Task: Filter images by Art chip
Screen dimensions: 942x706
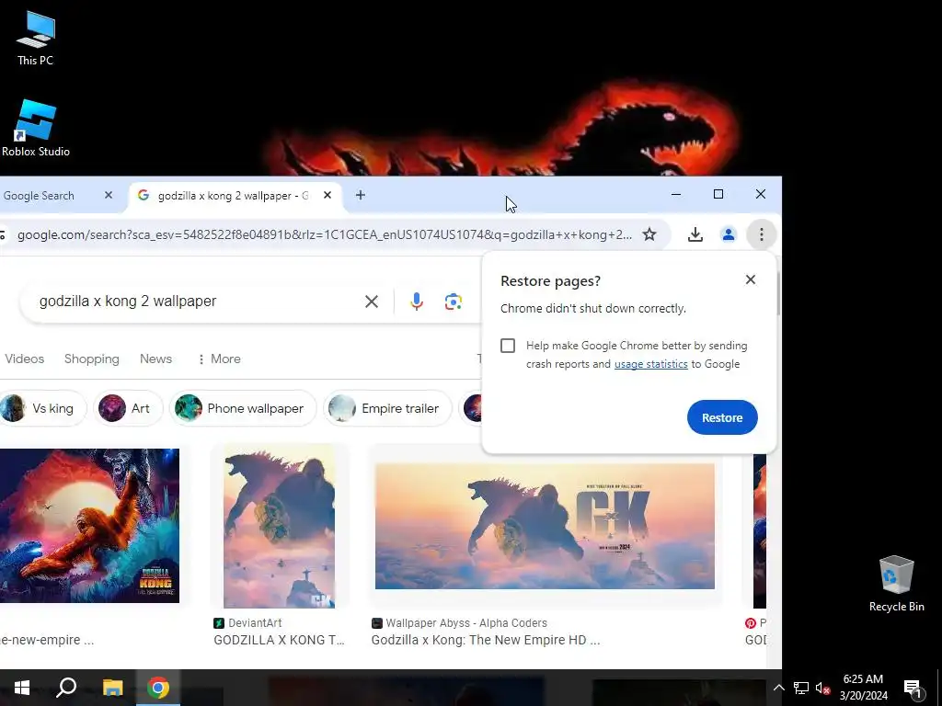Action: pos(128,408)
